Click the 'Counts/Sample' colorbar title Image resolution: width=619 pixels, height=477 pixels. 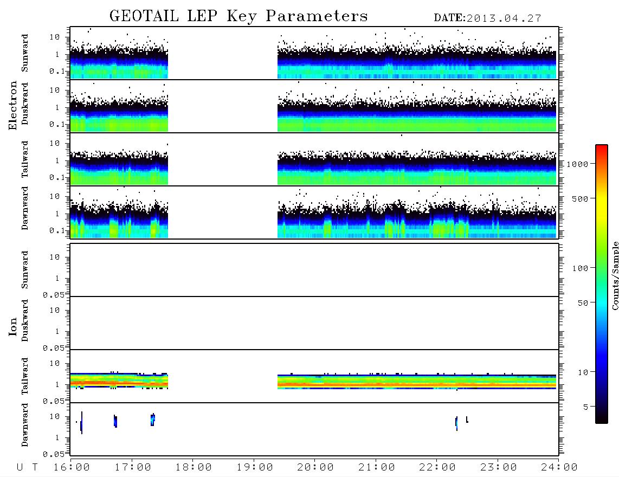(615, 275)
